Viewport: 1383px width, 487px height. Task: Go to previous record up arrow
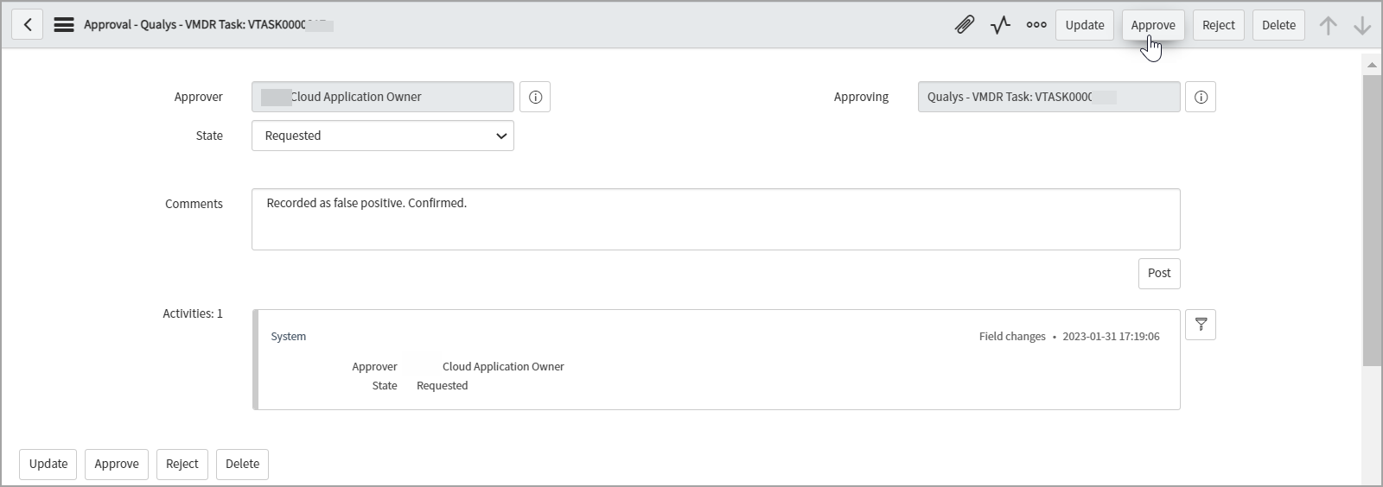tap(1328, 25)
